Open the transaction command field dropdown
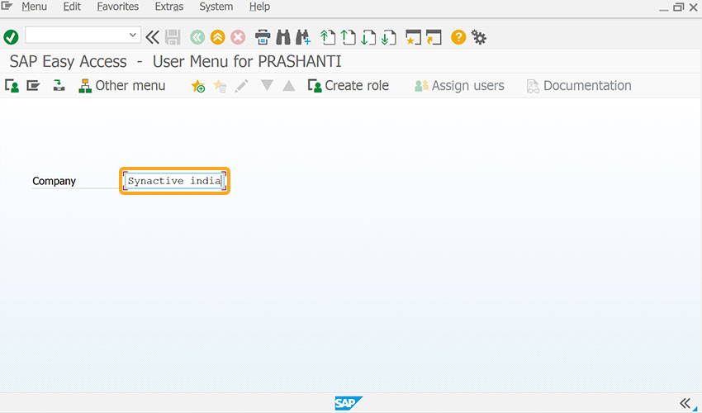 (132, 35)
